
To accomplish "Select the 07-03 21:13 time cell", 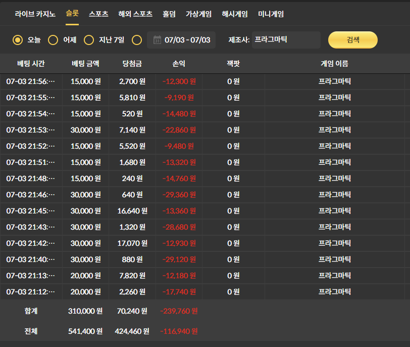I will click(31, 276).
